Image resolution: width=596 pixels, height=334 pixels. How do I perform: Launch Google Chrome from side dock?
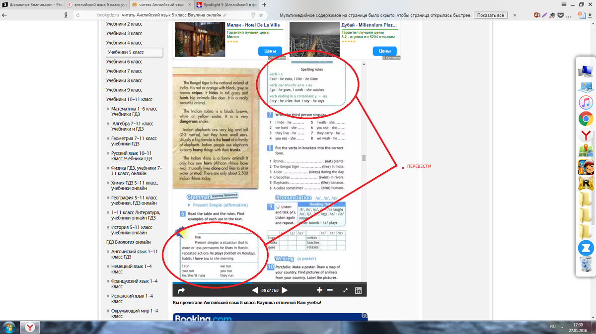(x=586, y=119)
